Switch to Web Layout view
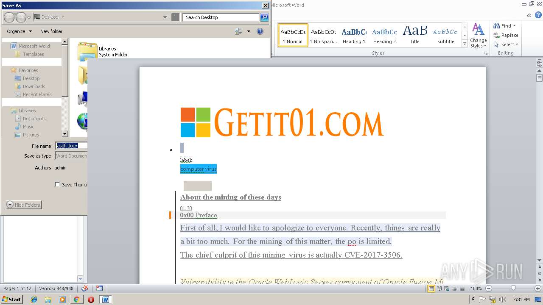The height and width of the screenshot is (305, 543). click(446, 288)
